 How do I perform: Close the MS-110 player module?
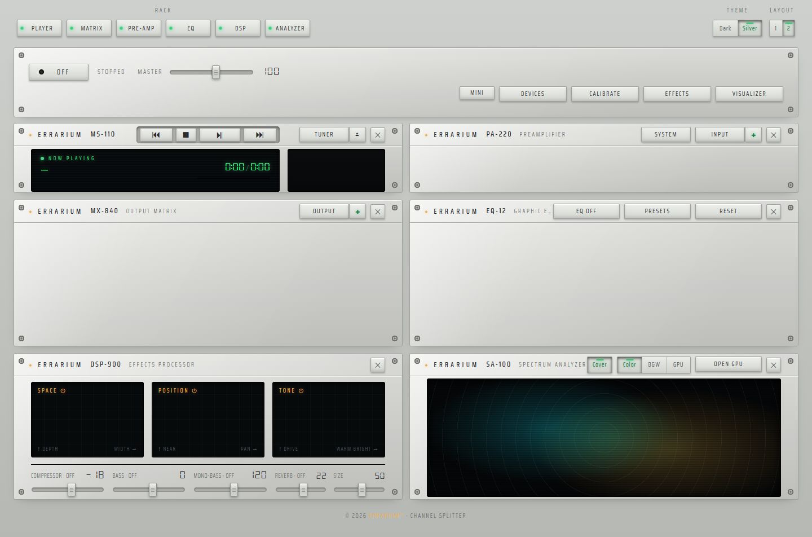pos(378,135)
